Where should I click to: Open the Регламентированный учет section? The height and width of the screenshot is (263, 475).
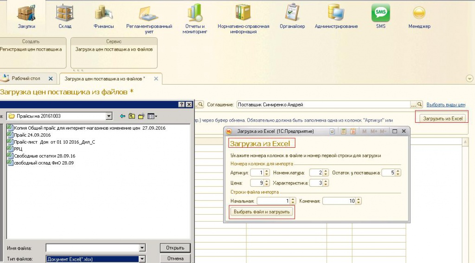149,19
